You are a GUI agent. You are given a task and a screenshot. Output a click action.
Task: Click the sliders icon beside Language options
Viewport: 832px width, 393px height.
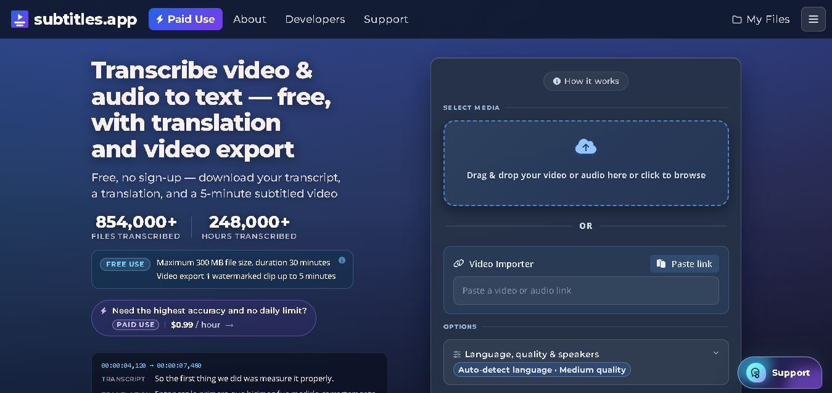click(x=457, y=354)
